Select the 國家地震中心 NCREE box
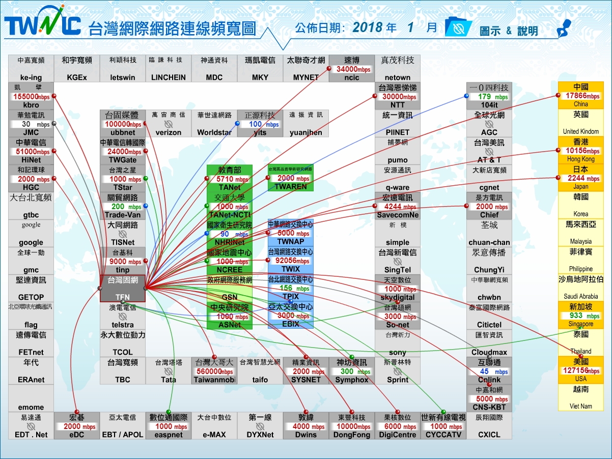 pyautogui.click(x=230, y=261)
